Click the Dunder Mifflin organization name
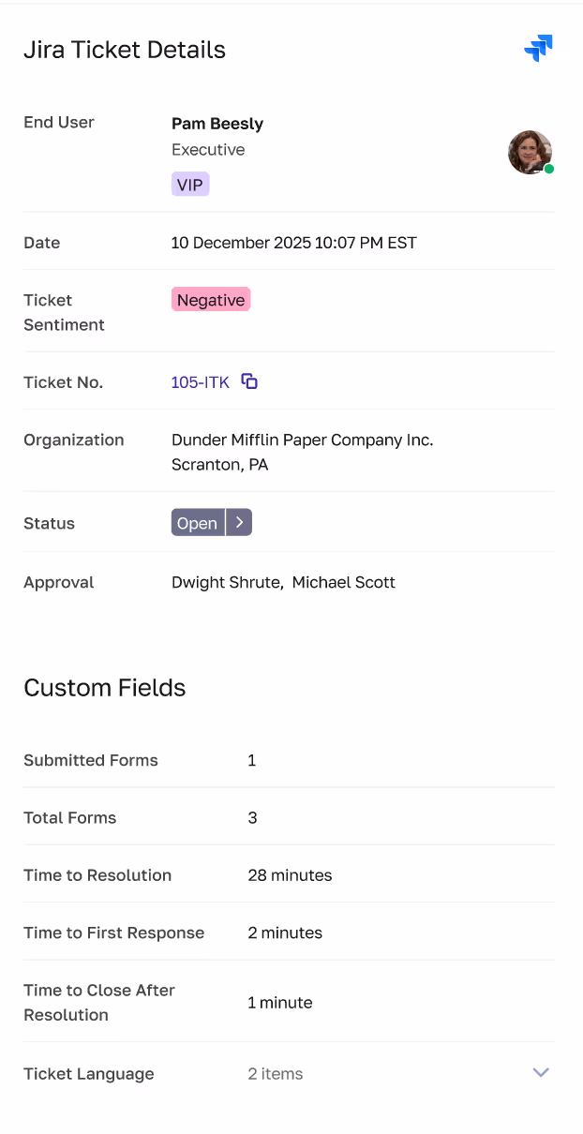The height and width of the screenshot is (1134, 583). click(302, 440)
